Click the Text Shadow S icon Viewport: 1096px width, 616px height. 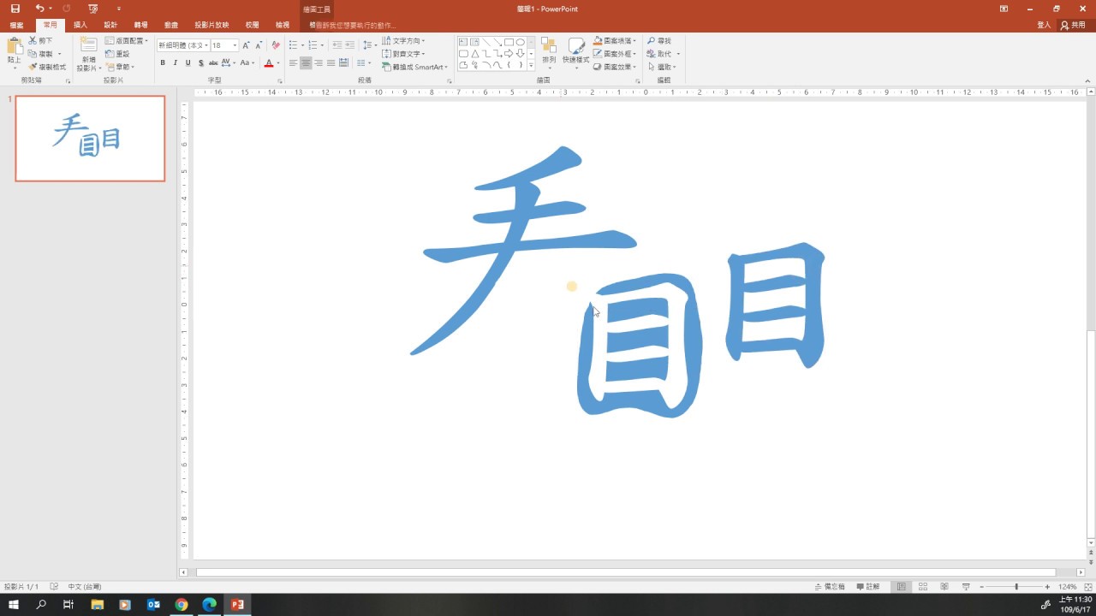click(x=200, y=63)
